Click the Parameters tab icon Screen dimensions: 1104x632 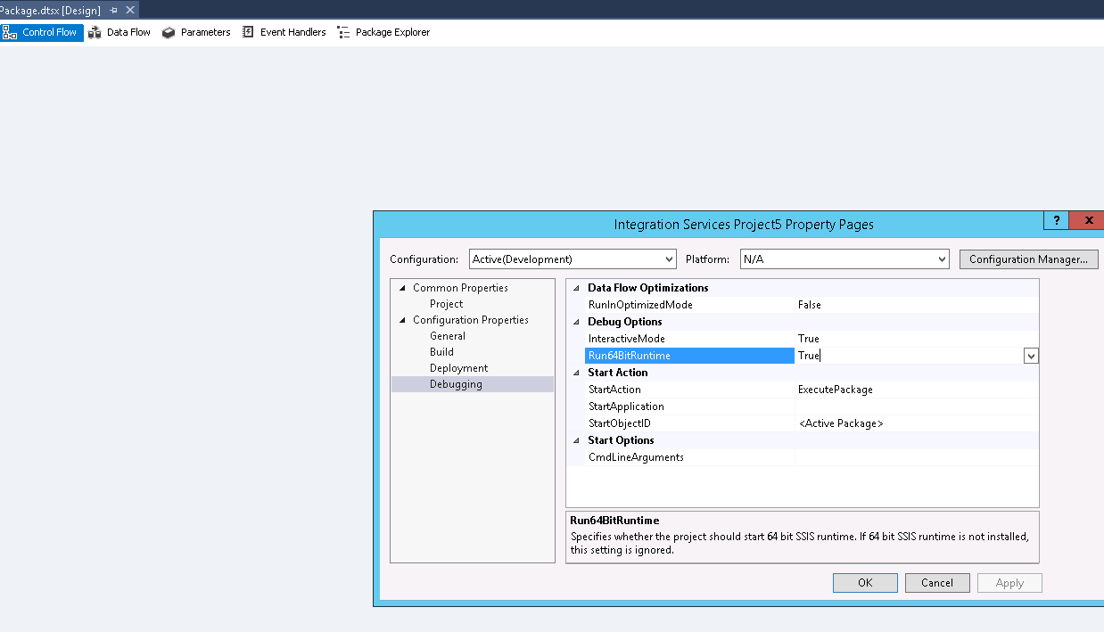tap(169, 32)
